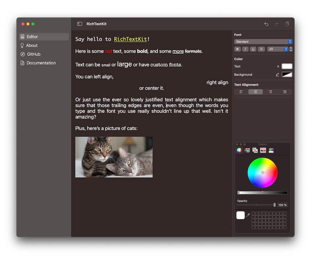Click the current white color swatch
The width and height of the screenshot is (313, 261).
[240, 215]
